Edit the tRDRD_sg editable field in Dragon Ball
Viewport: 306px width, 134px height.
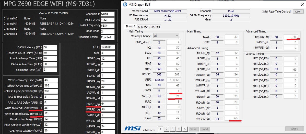(232, 53)
